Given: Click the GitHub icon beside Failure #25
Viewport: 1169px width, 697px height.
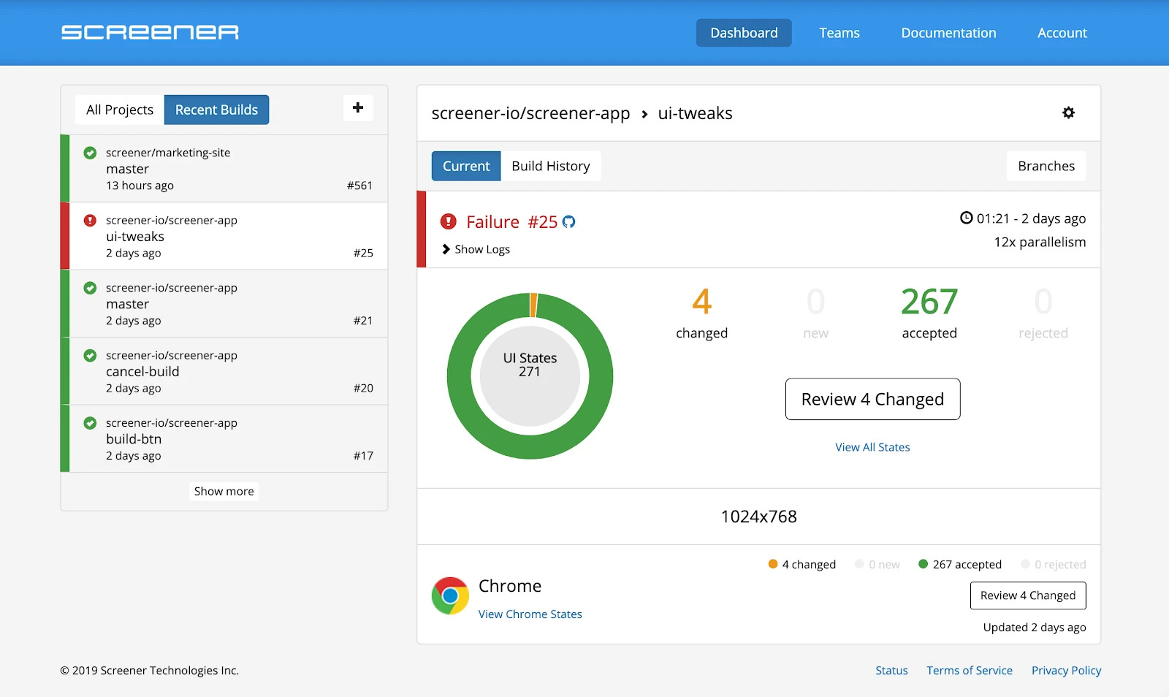Looking at the screenshot, I should 570,221.
